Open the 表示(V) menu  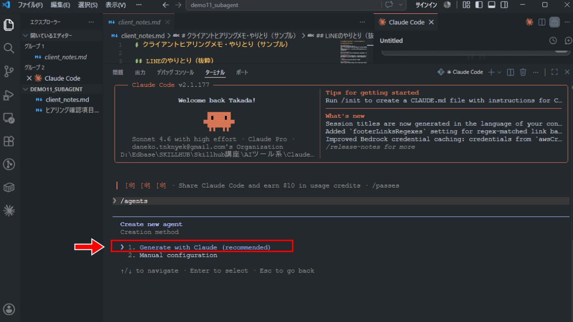115,5
